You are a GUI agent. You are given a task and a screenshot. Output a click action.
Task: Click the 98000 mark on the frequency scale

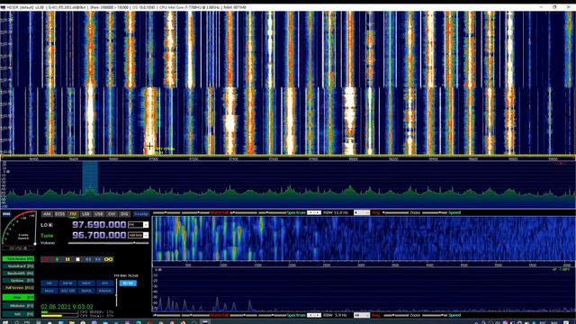(x=353, y=159)
